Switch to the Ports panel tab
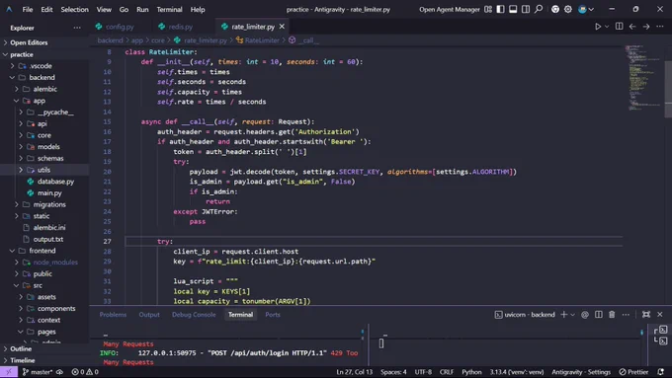The image size is (672, 378). coord(273,315)
